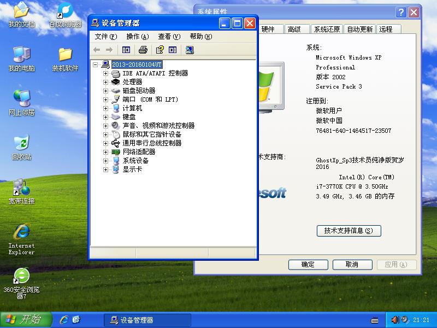Click the keyboard language bar tray icon

coord(375,320)
